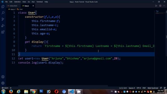
Task: Click "arjuna@gmail.com" string on line 12
Action: tap(97, 58)
